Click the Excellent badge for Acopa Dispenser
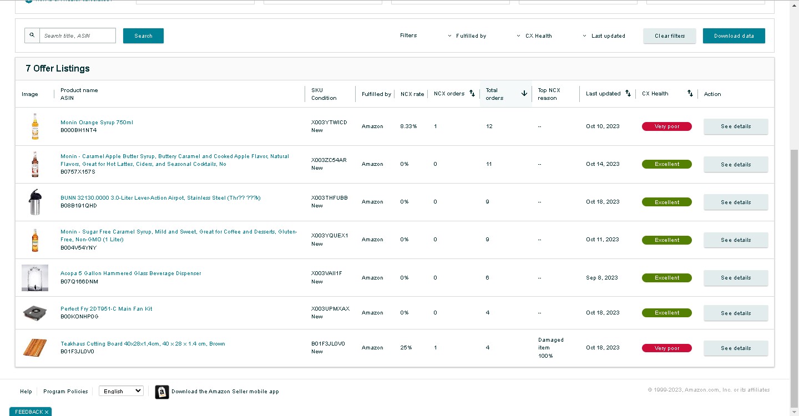 pos(667,278)
